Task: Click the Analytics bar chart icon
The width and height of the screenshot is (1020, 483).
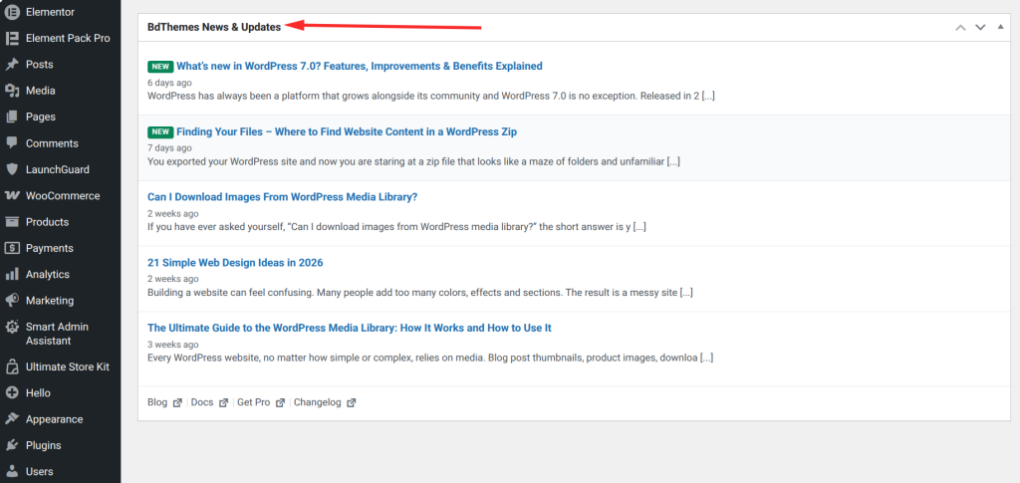Action: 11,274
